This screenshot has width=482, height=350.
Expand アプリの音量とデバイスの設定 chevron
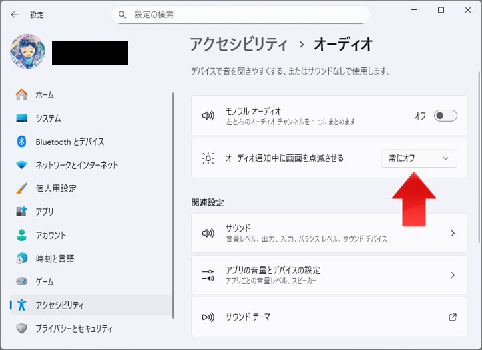pyautogui.click(x=453, y=275)
